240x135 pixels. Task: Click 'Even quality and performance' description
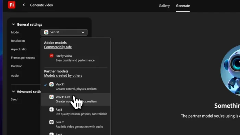point(75,60)
